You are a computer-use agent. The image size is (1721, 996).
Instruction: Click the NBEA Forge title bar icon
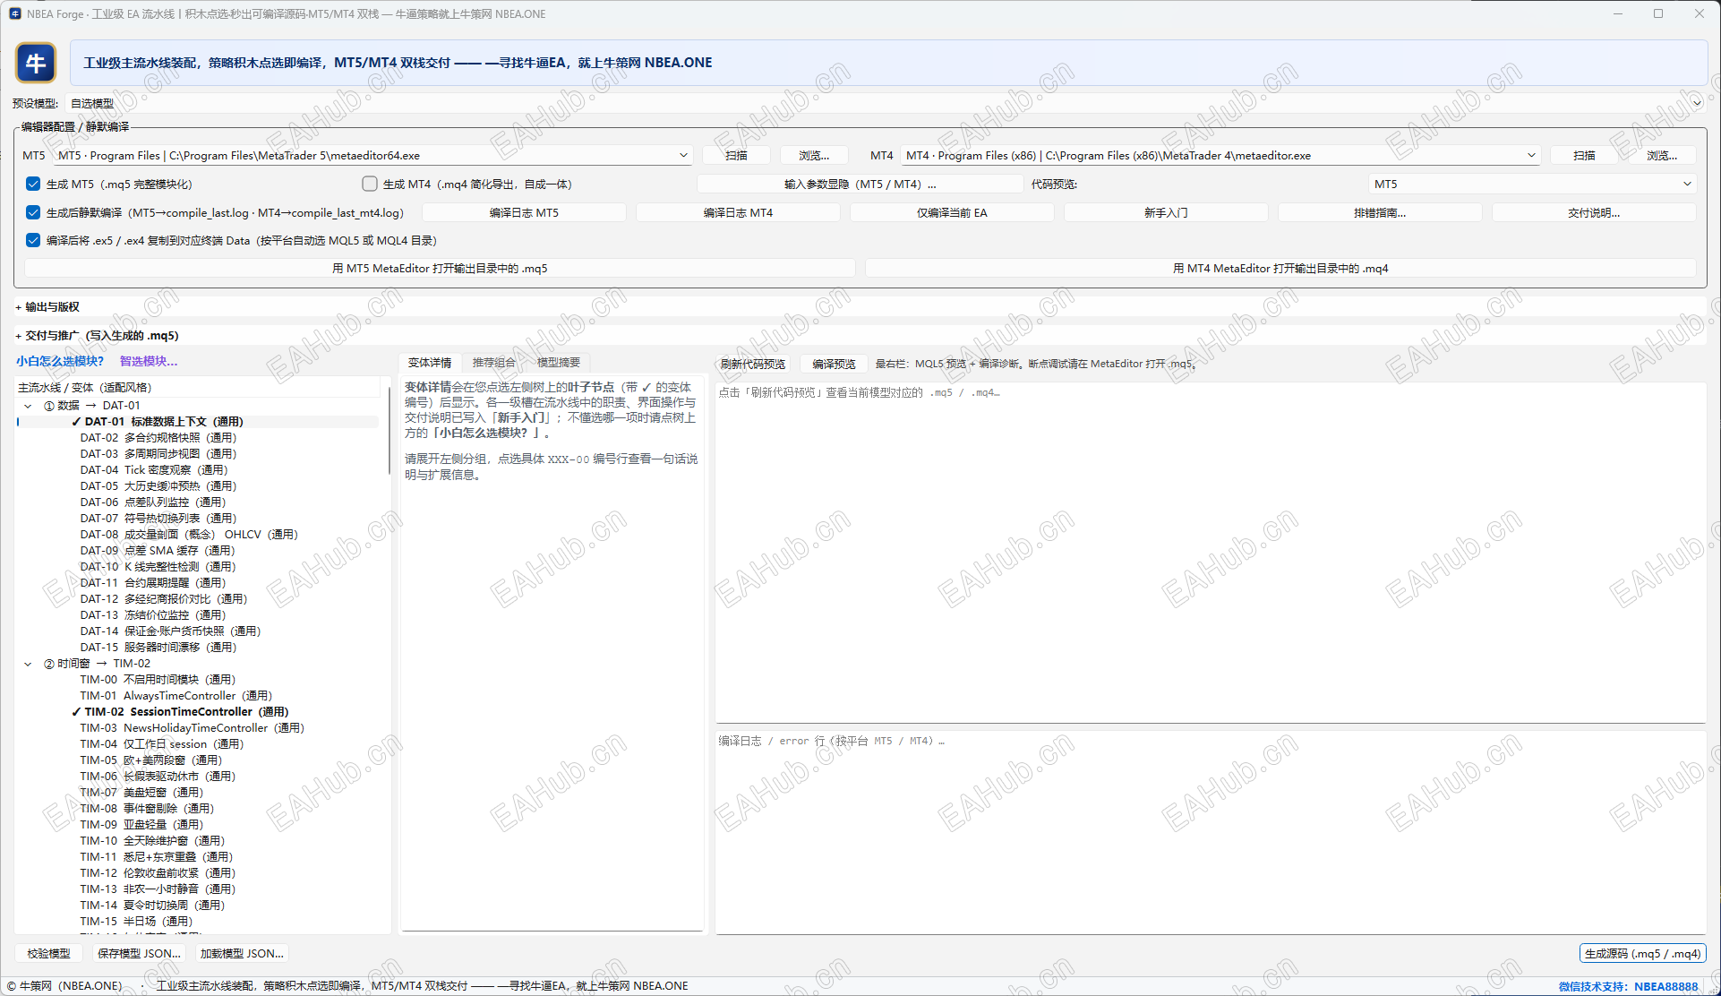[x=14, y=13]
